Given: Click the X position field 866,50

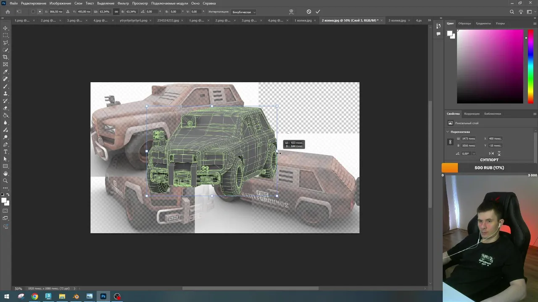Looking at the screenshot, I should coord(56,12).
